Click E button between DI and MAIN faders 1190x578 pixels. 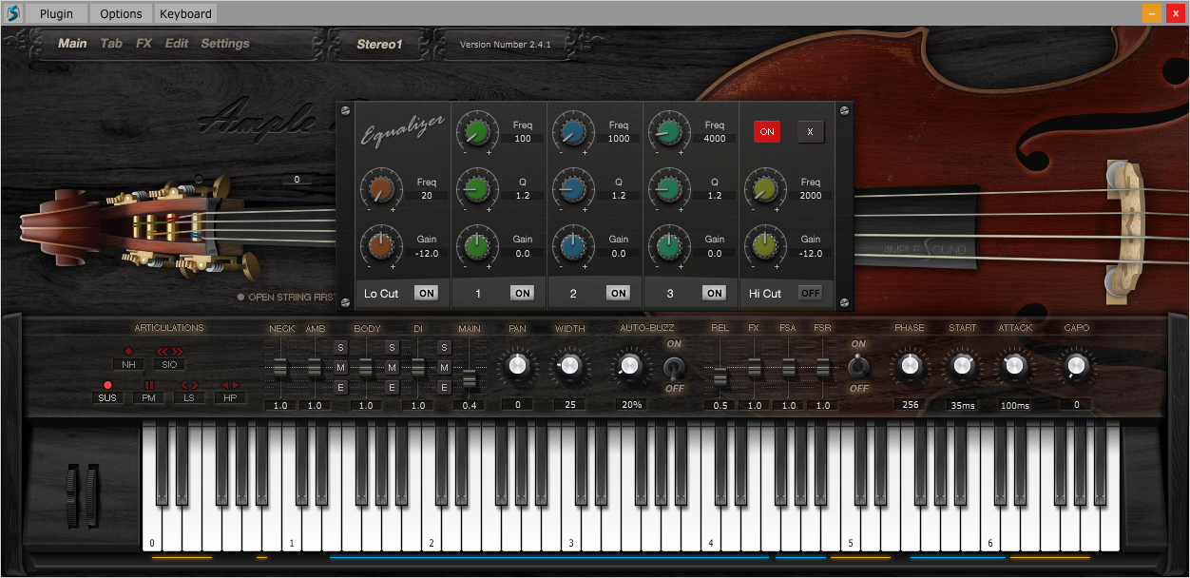[444, 387]
